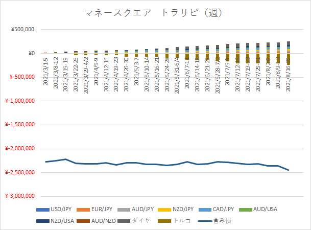
Task: Select the ¥0 axis label
Action: [x=32, y=53]
